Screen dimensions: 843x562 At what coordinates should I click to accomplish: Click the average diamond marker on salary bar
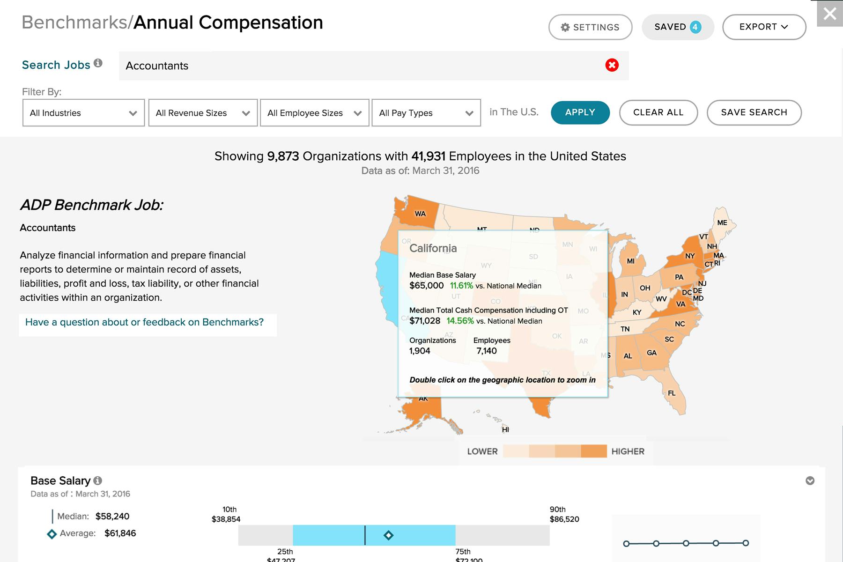pyautogui.click(x=388, y=535)
